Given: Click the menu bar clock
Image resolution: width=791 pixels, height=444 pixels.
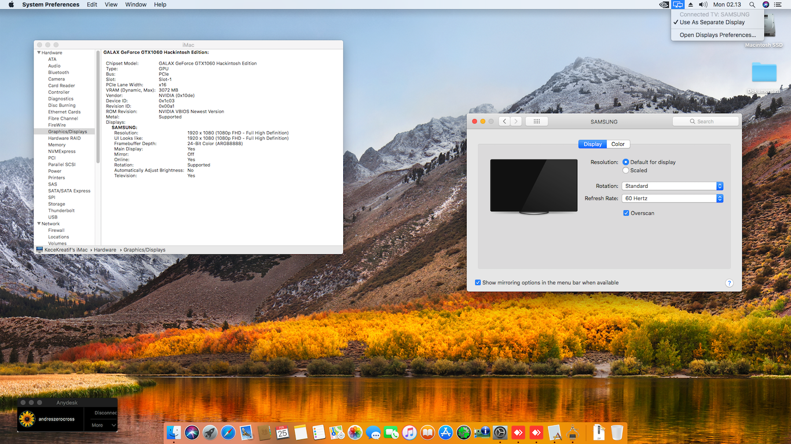Looking at the screenshot, I should pyautogui.click(x=727, y=5).
